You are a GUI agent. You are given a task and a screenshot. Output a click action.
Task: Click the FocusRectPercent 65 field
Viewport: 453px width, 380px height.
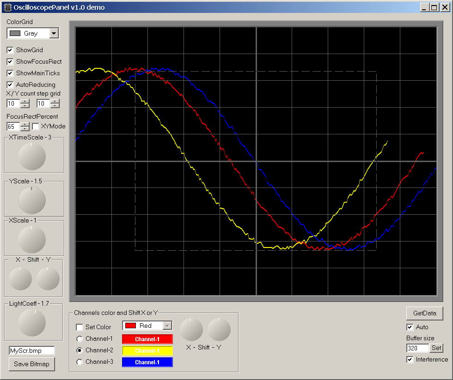pos(13,127)
